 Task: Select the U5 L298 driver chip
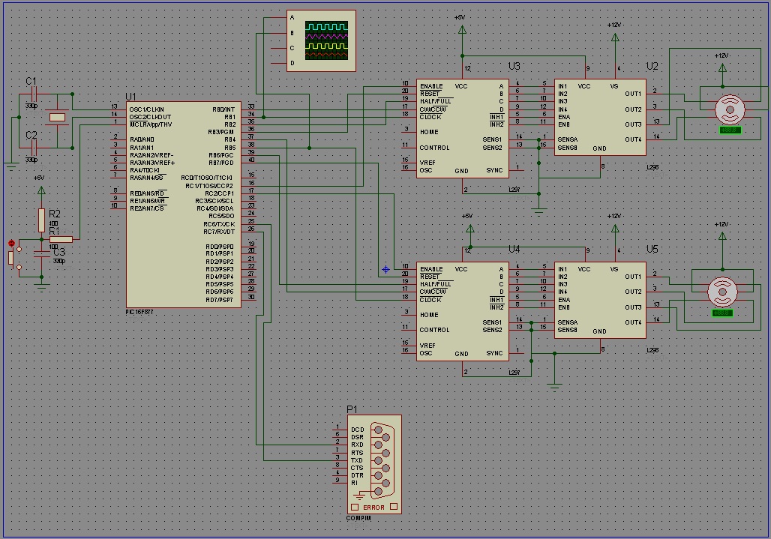point(600,299)
